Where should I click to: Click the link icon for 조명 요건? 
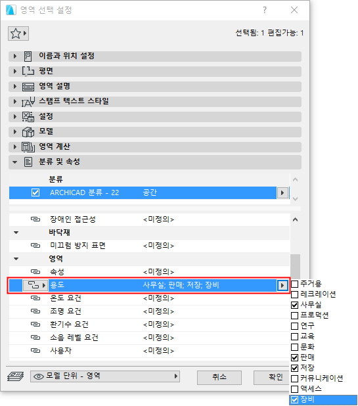point(35,311)
